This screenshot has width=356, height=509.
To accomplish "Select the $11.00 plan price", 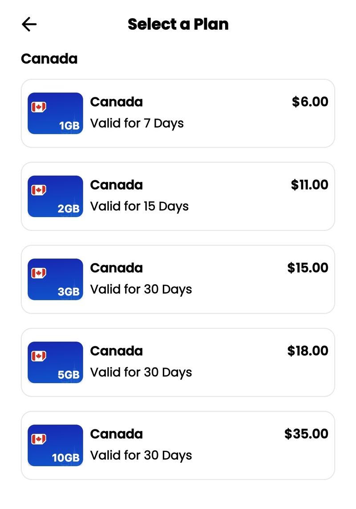I will click(x=310, y=185).
